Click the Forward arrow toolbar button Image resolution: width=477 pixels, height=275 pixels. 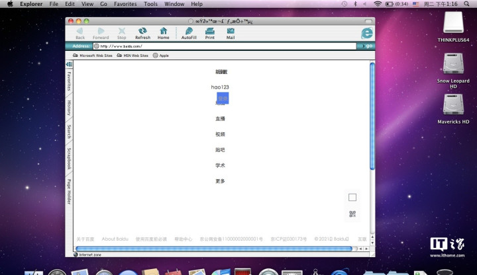(101, 34)
